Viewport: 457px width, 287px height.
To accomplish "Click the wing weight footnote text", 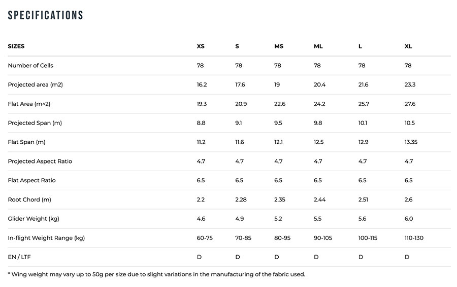I will coord(156,274).
